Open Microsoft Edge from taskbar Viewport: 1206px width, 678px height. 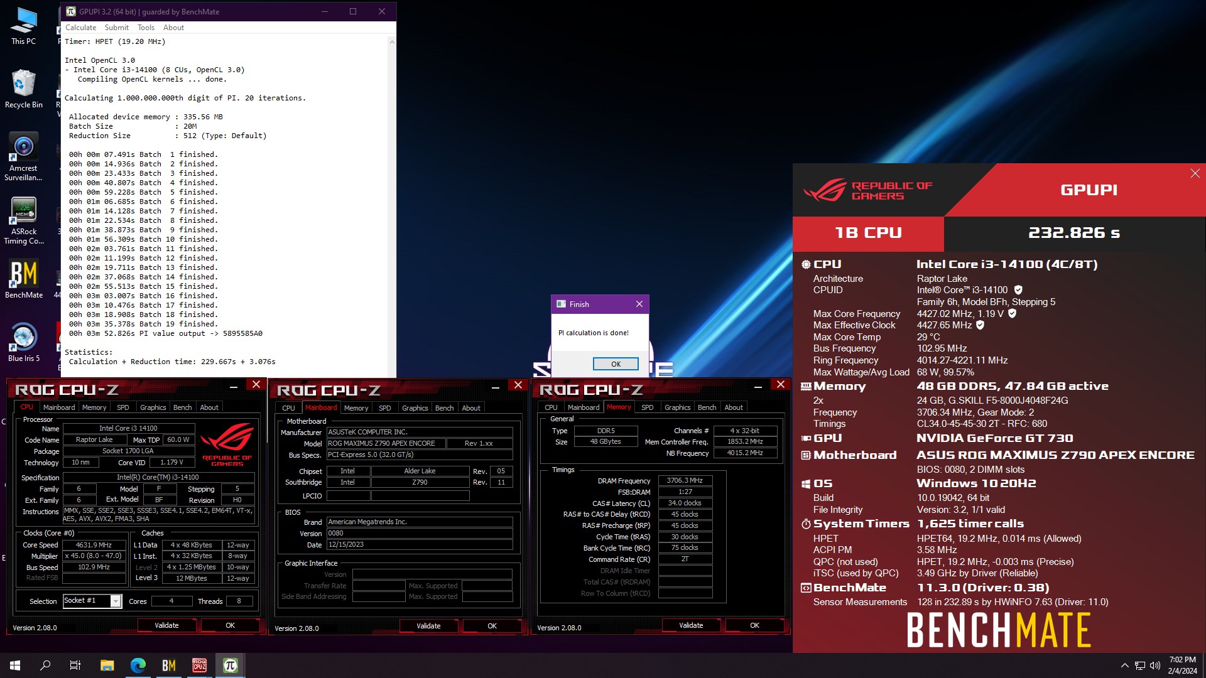tap(138, 665)
